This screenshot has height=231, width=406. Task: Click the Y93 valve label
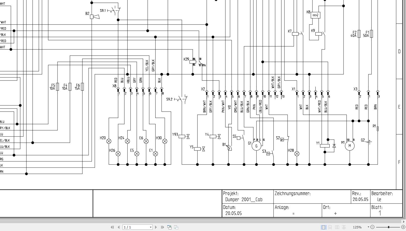click(x=175, y=135)
